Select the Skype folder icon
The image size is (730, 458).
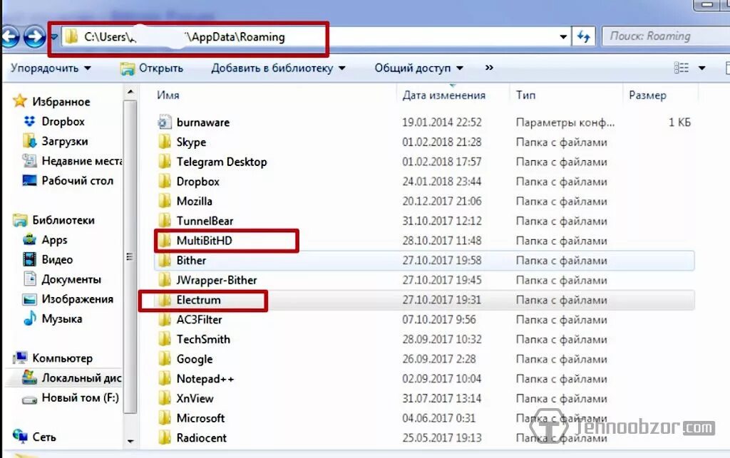point(165,142)
